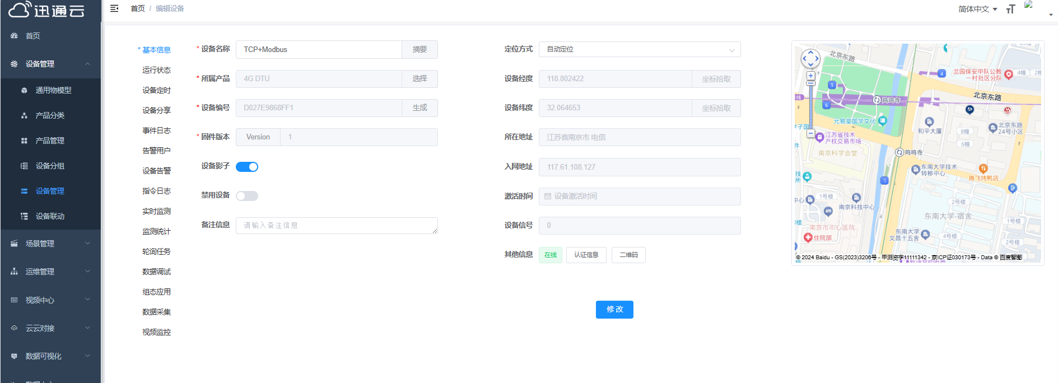This screenshot has width=1058, height=383.
Task: Open the 简体中文 language dropdown
Action: pyautogui.click(x=977, y=9)
